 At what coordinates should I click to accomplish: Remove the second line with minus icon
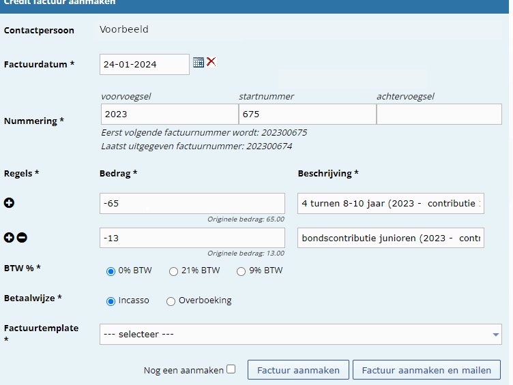[x=22, y=238]
